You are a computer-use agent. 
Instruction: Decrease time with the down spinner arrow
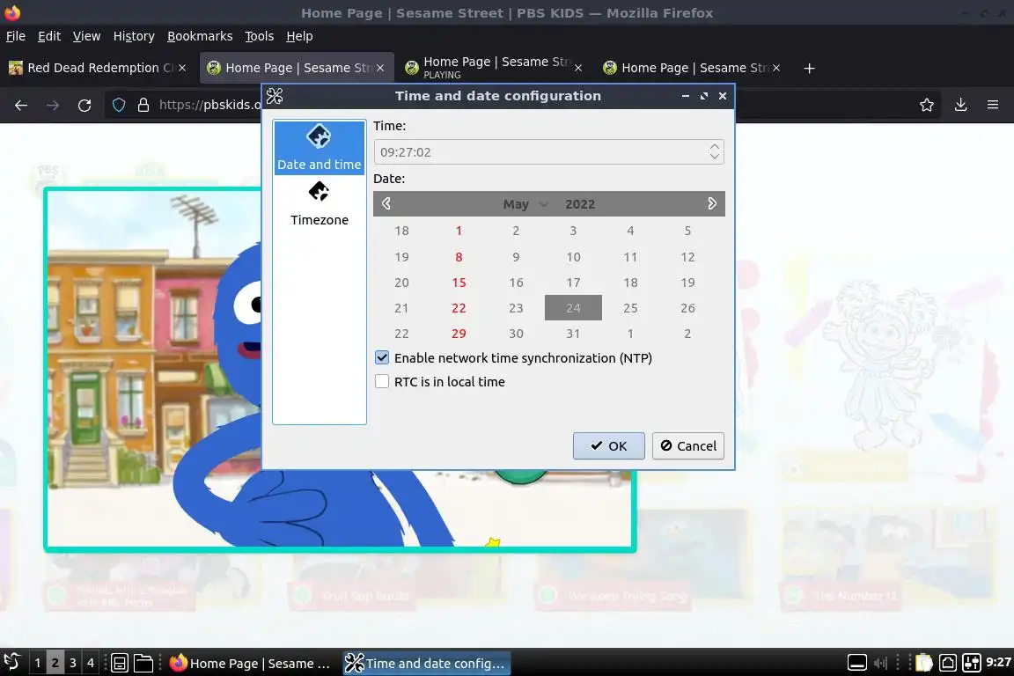[715, 157]
